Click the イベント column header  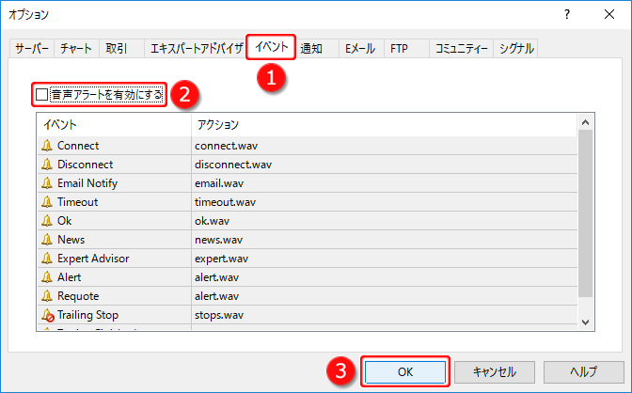tap(114, 125)
